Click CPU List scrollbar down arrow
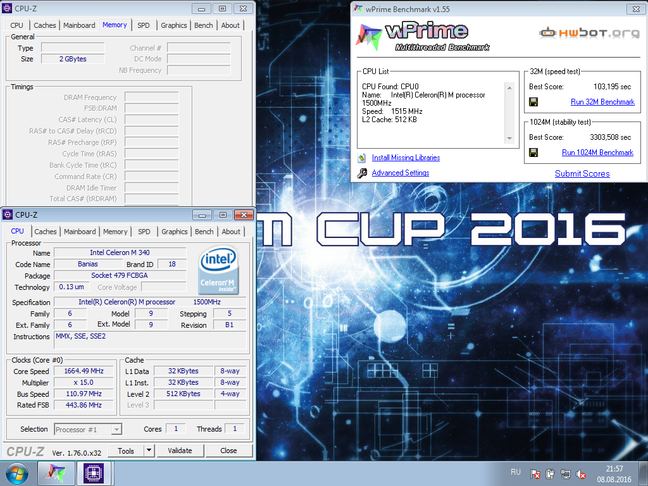Viewport: 648px width, 486px height. pyautogui.click(x=509, y=139)
